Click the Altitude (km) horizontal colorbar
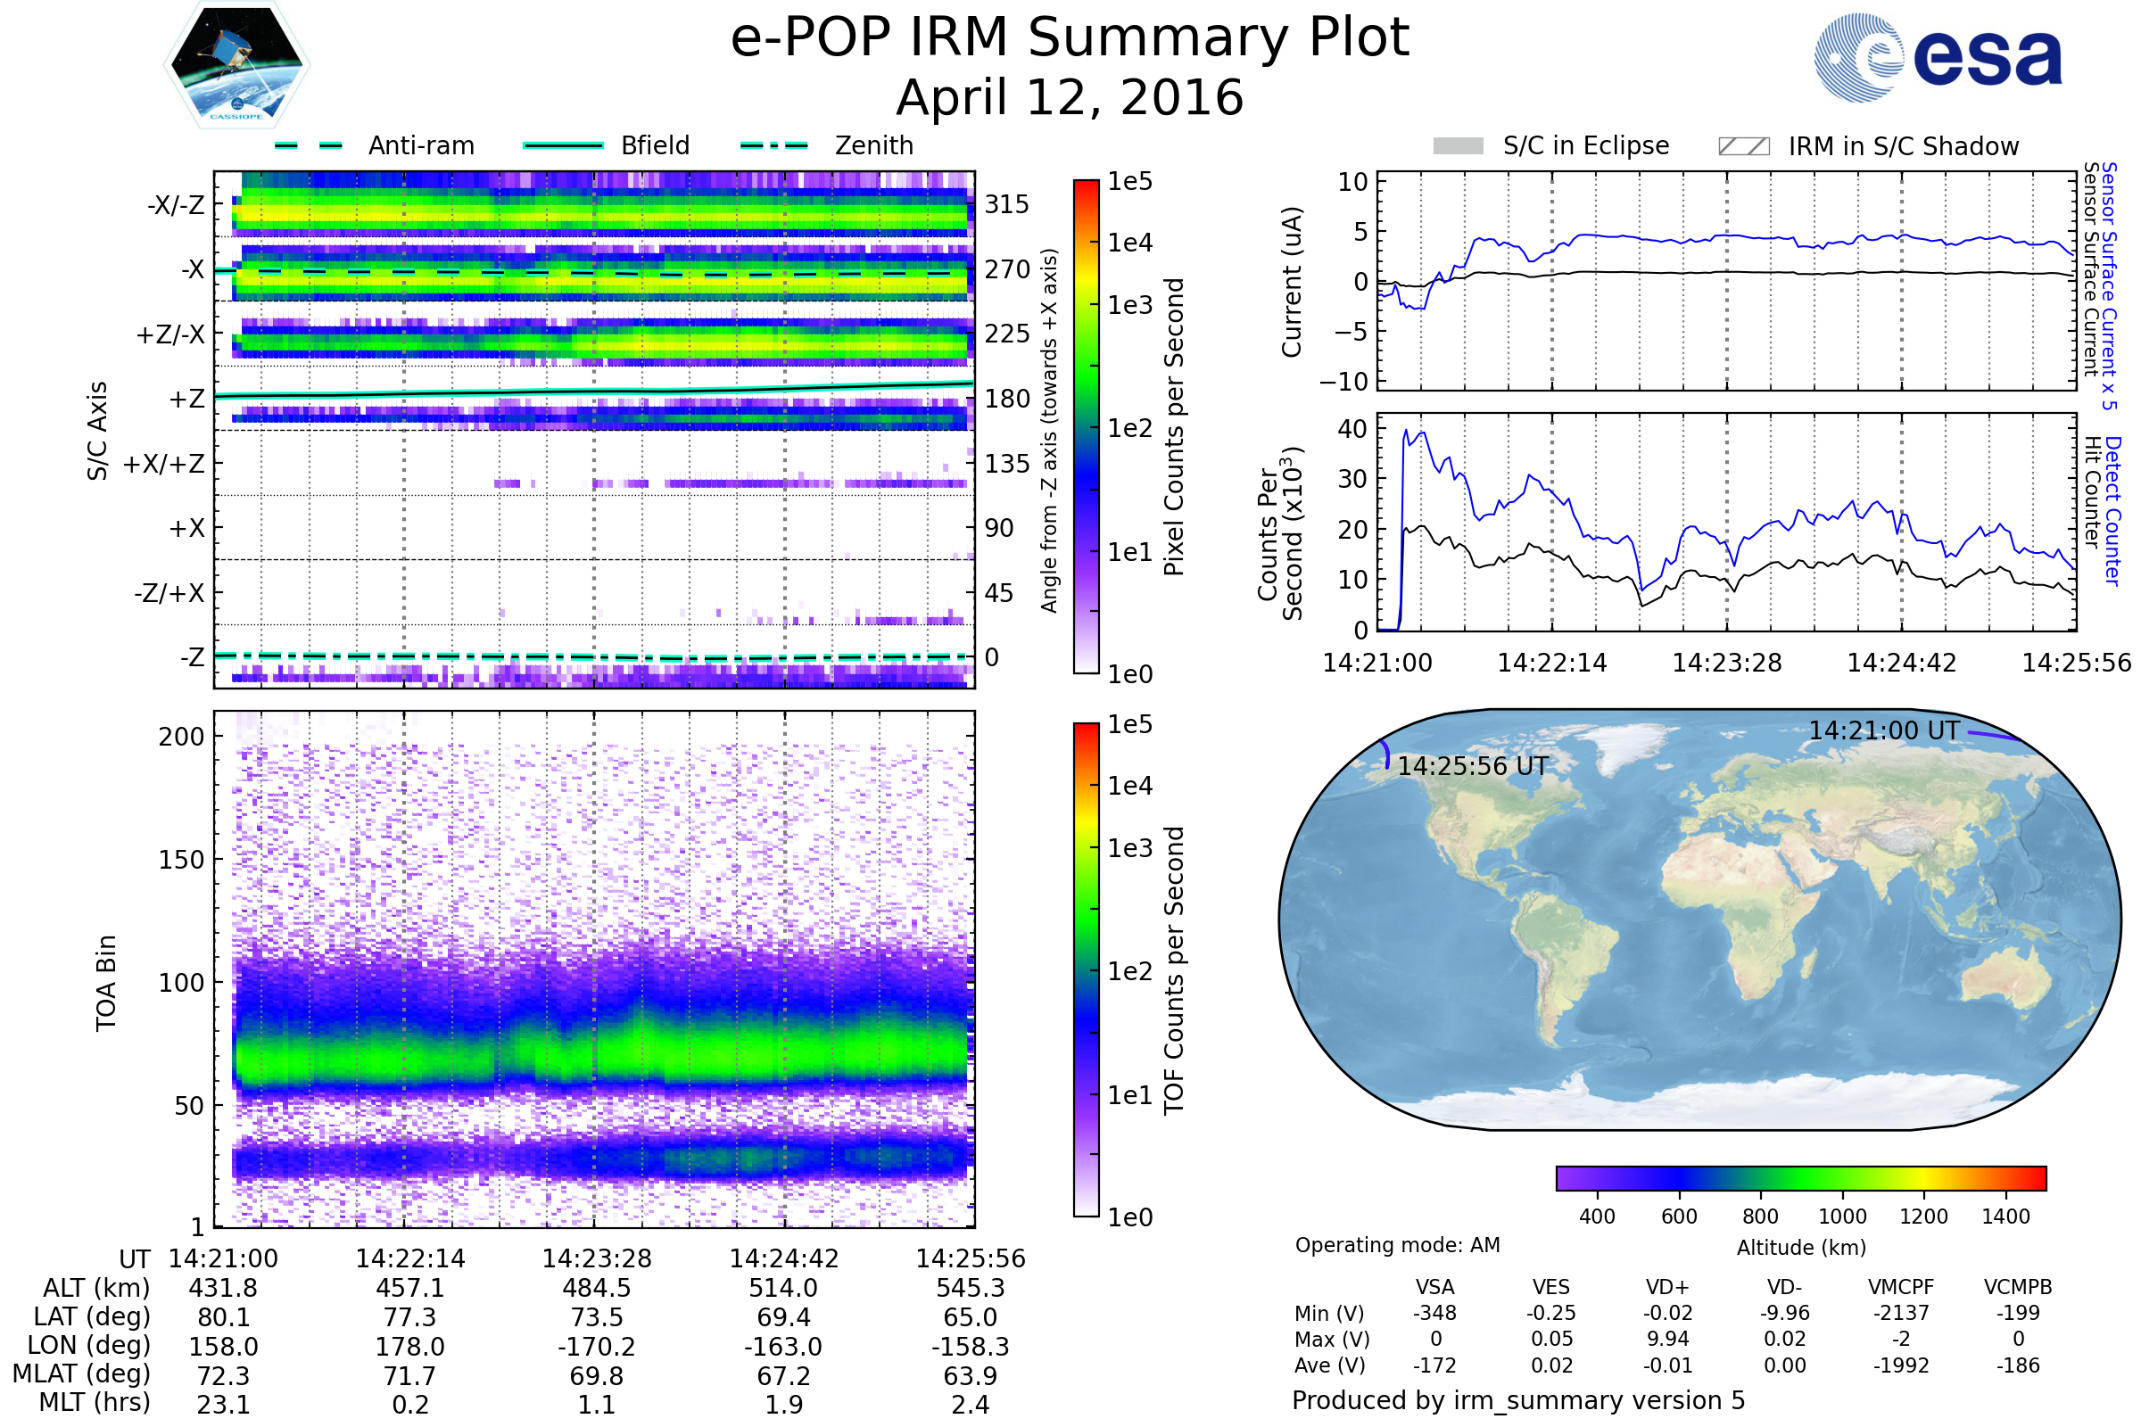 [x=1801, y=1178]
